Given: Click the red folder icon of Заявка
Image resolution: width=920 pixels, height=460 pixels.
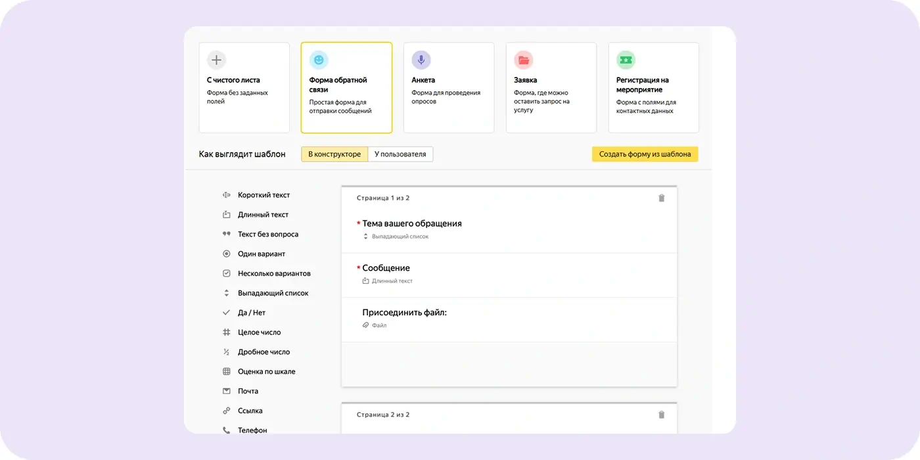Looking at the screenshot, I should coord(524,60).
